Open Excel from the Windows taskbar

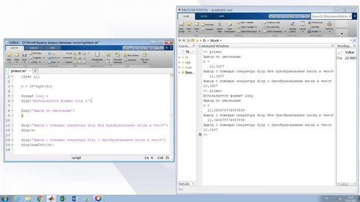pos(62,199)
